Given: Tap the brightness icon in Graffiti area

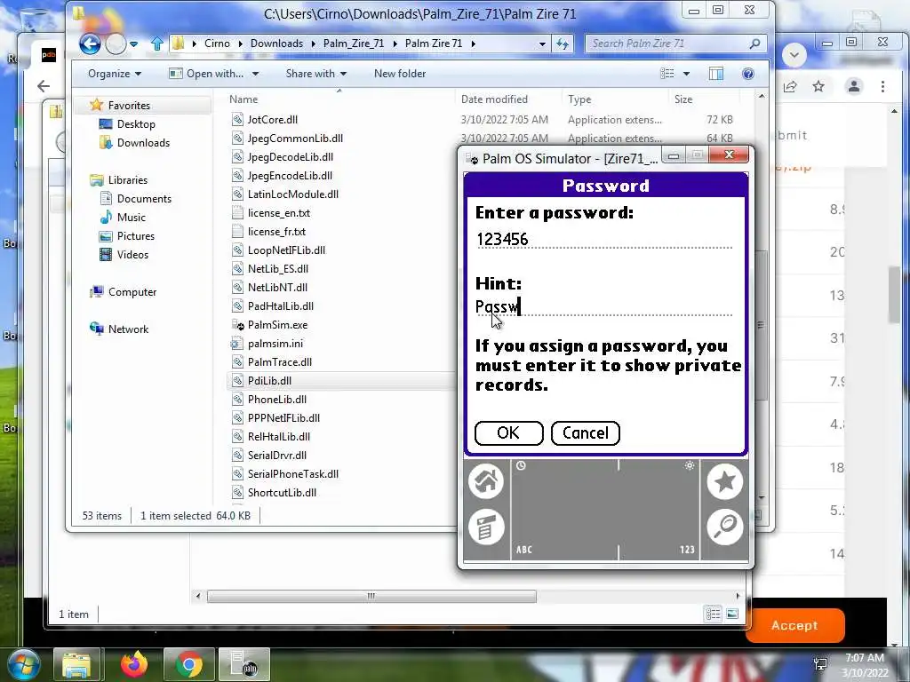Looking at the screenshot, I should (x=689, y=465).
